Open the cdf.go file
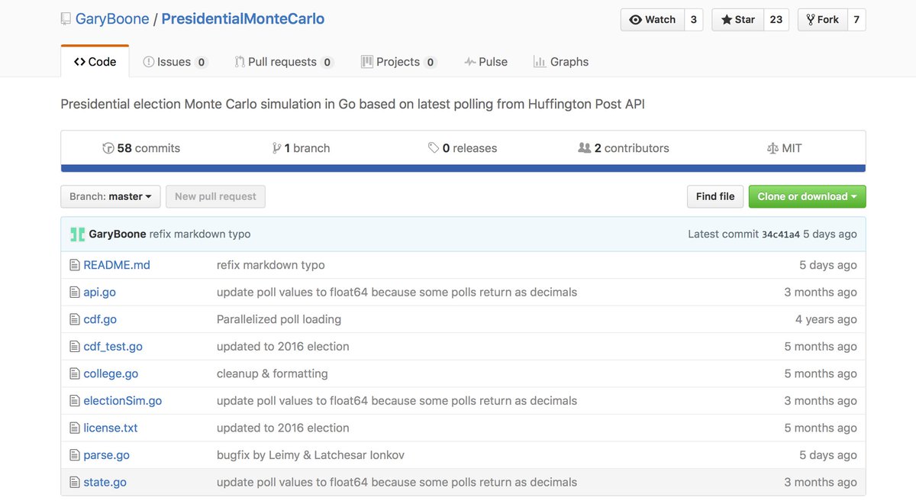The width and height of the screenshot is (916, 501). coord(100,319)
